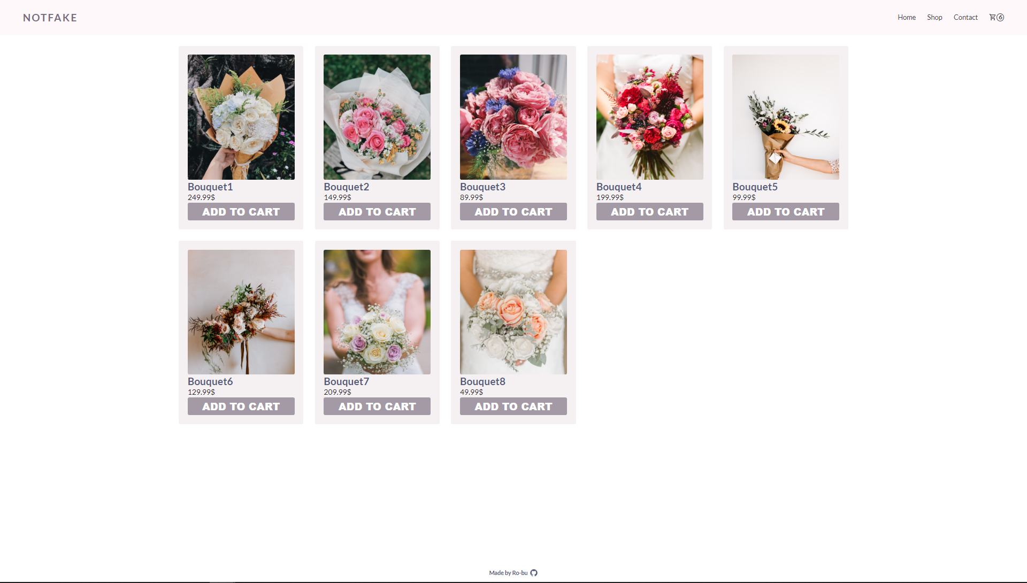Go to the Home page

point(906,17)
